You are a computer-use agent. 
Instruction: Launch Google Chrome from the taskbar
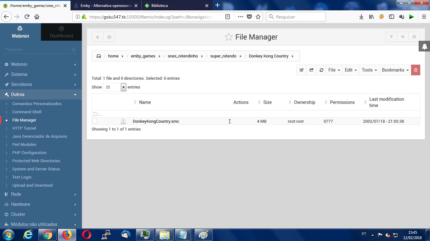click(x=48, y=235)
